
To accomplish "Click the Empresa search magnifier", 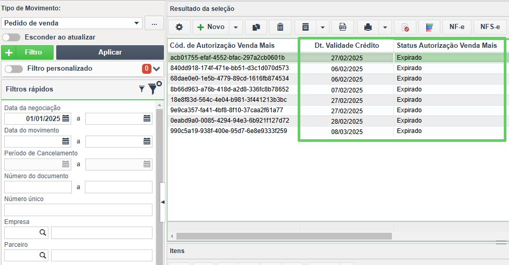I will pos(43,233).
